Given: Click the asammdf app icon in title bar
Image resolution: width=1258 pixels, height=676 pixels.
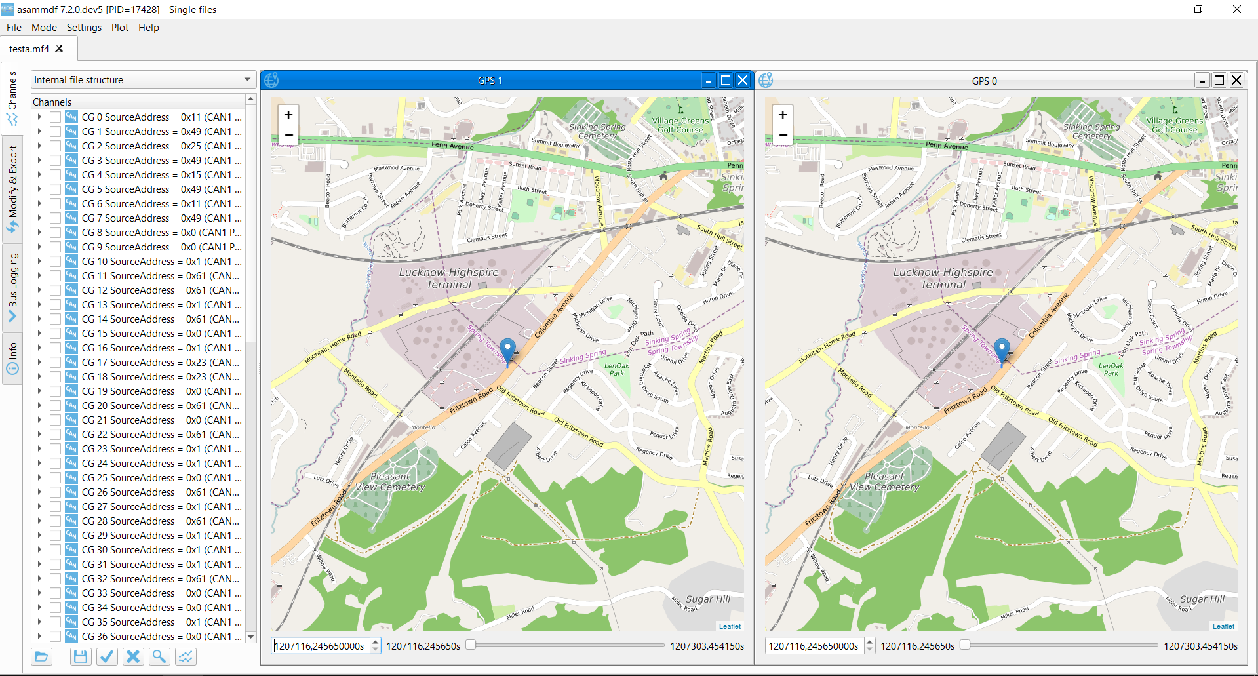Looking at the screenshot, I should 7,9.
